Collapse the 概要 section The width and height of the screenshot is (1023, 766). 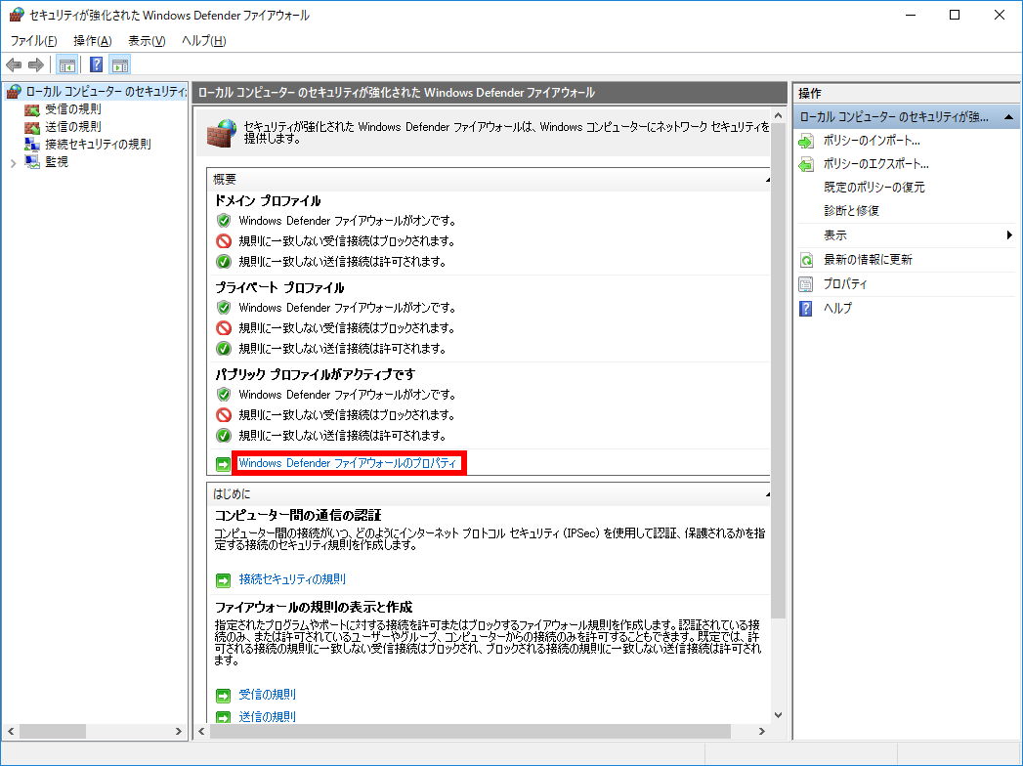click(x=767, y=179)
